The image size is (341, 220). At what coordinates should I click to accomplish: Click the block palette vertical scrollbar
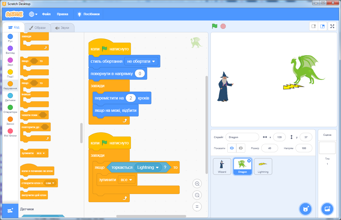[81, 133]
